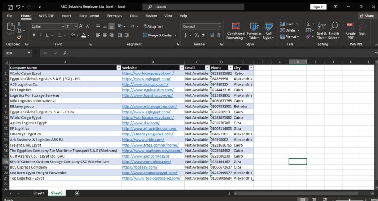The width and height of the screenshot is (378, 201).
Task: Center text horizontally in cell
Action: click(105, 35)
